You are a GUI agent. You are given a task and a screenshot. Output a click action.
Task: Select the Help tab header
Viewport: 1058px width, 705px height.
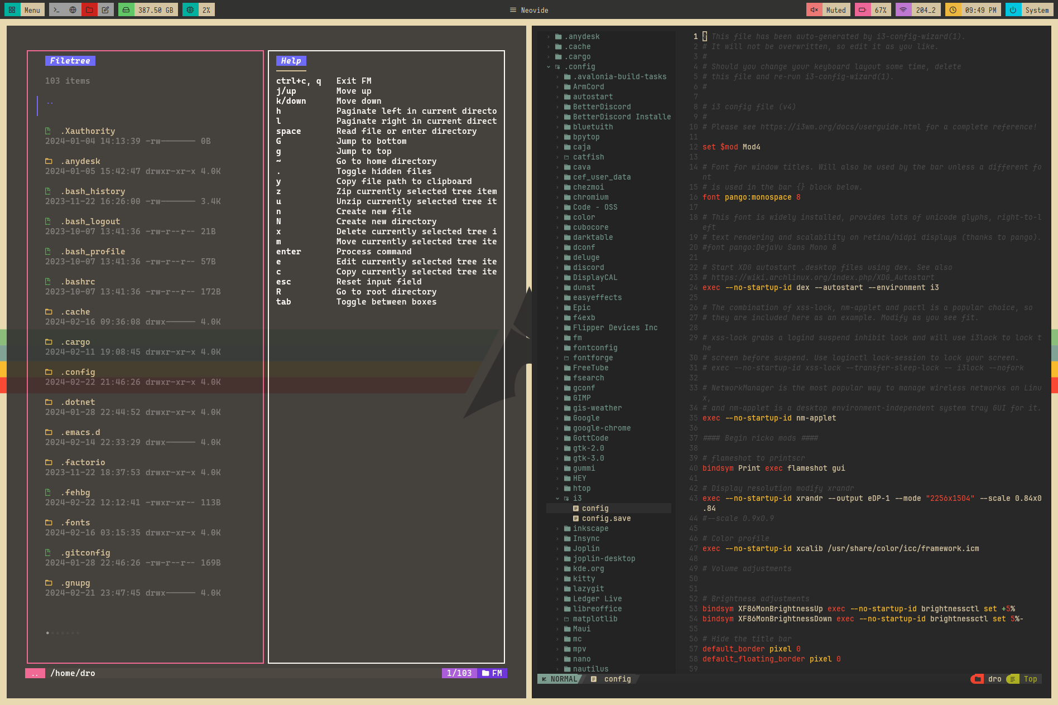(291, 61)
